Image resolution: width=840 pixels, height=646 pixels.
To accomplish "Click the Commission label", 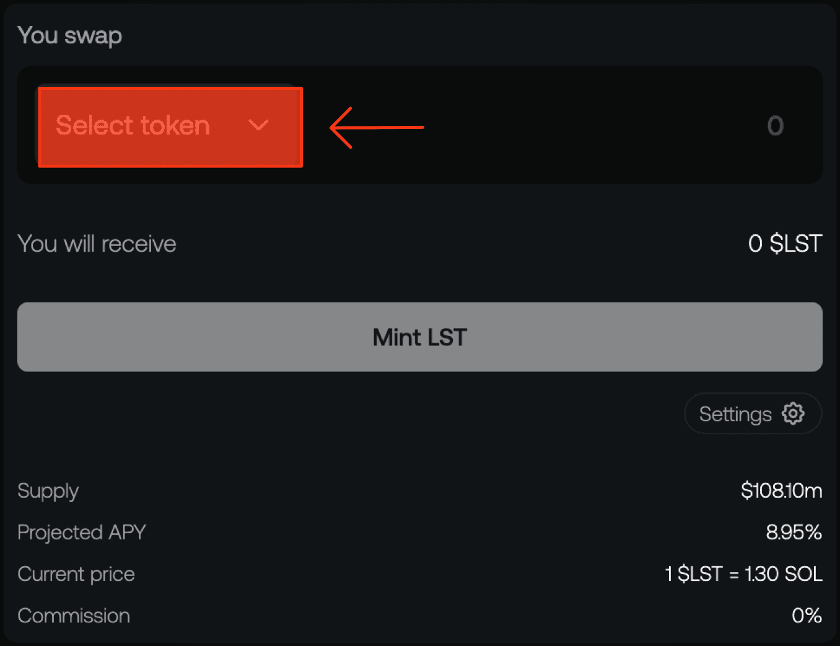I will (74, 616).
